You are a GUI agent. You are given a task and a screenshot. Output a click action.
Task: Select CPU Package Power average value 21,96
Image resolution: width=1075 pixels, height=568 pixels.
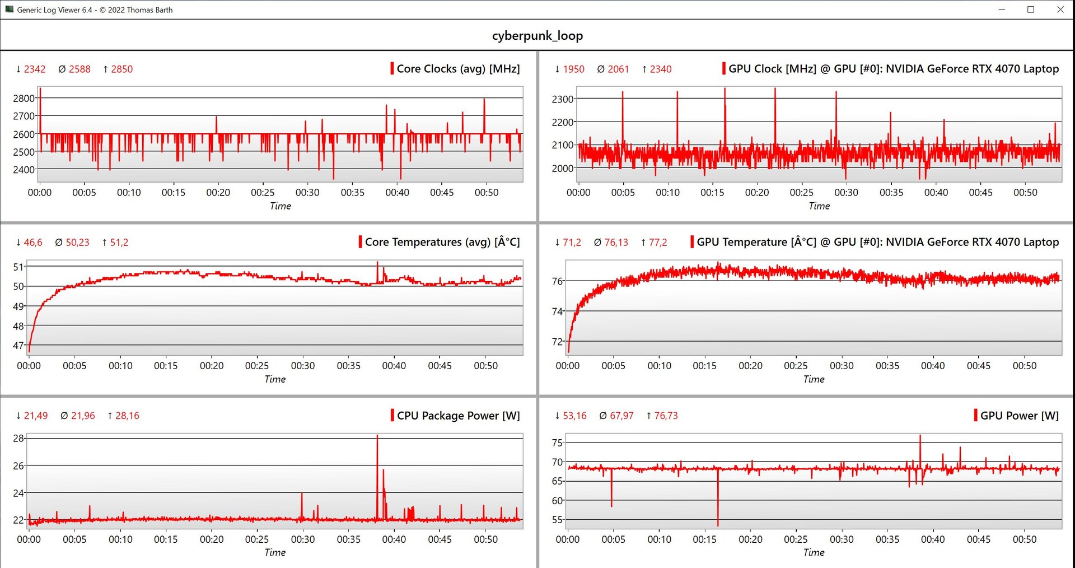pos(83,416)
